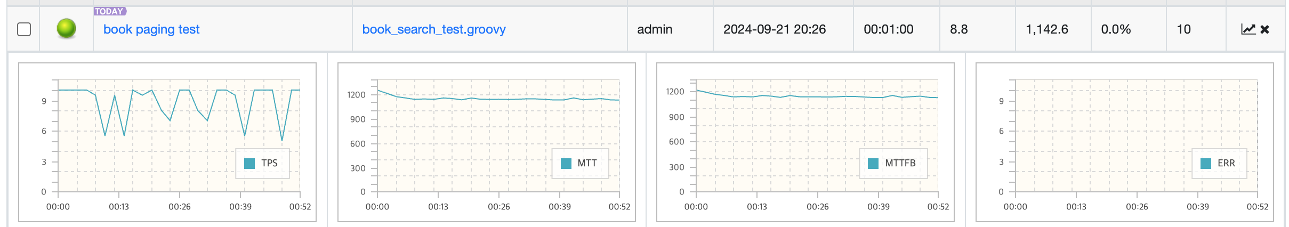Open book_search_test.groovy script link
Viewport: 1289px width, 227px height.
pyautogui.click(x=434, y=29)
